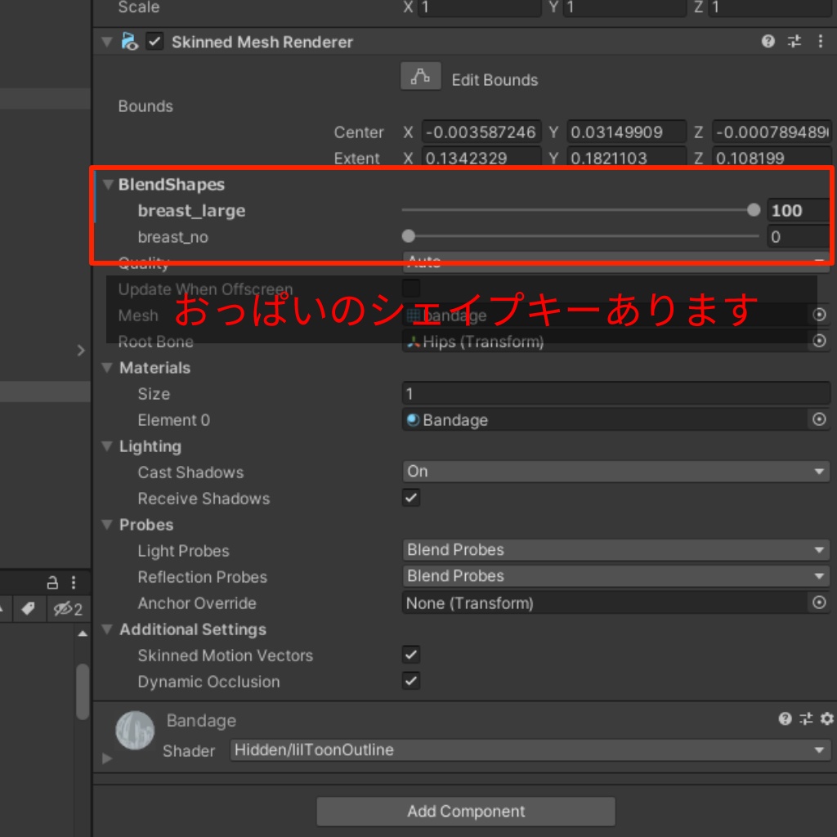
Task: Open Bandage material help icon
Action: 785,719
